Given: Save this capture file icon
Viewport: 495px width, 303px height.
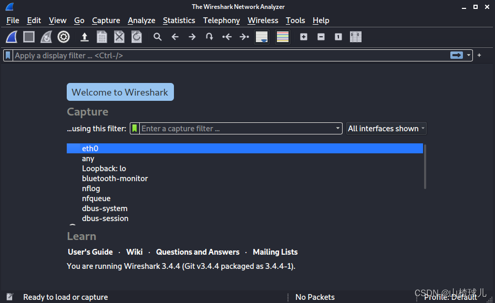Looking at the screenshot, I should pyautogui.click(x=101, y=37).
